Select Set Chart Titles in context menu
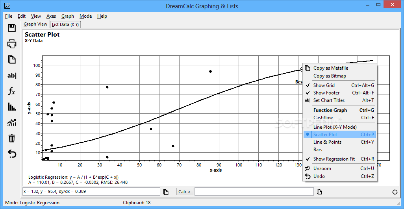This screenshot has width=404, height=209. click(x=339, y=100)
